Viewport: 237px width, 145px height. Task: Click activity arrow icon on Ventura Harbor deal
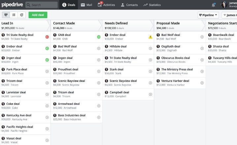[x=202, y=83]
